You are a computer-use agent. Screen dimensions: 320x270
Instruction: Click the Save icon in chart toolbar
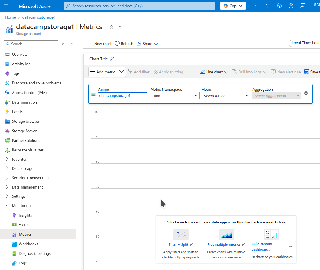[x=307, y=72]
